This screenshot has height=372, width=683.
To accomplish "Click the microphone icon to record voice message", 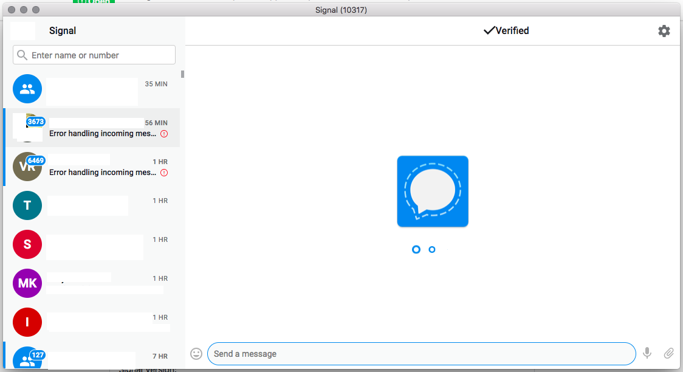I will click(x=647, y=353).
